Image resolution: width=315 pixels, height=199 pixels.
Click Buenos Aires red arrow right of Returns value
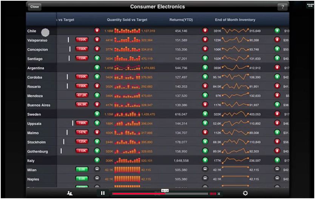(205, 105)
